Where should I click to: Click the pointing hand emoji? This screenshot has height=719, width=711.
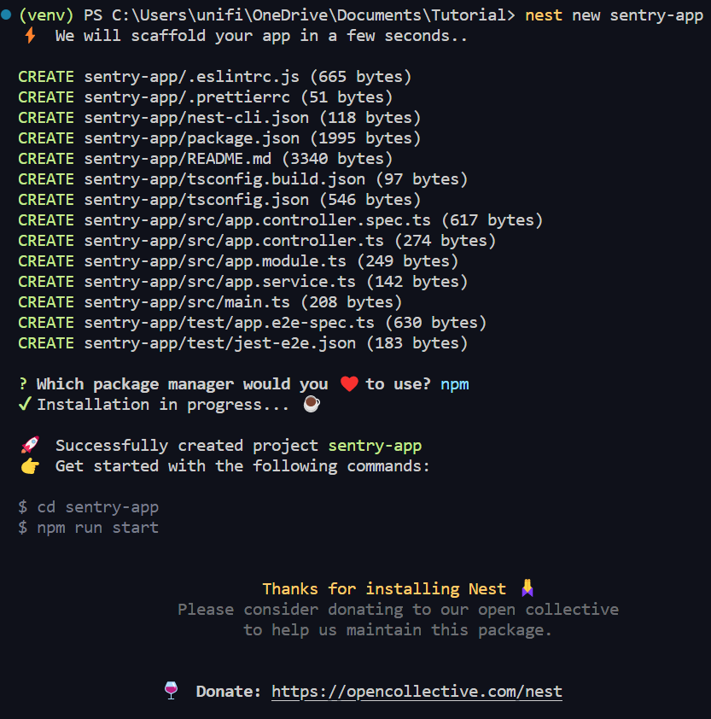[30, 466]
